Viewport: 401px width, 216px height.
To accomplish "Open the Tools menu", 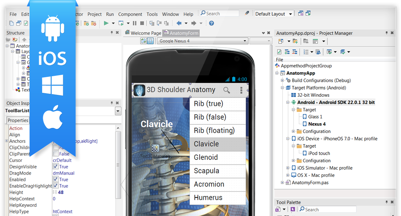I will click(152, 14).
